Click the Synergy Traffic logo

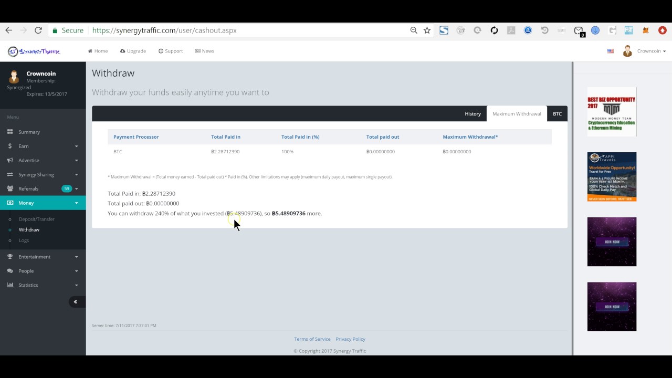pyautogui.click(x=34, y=51)
